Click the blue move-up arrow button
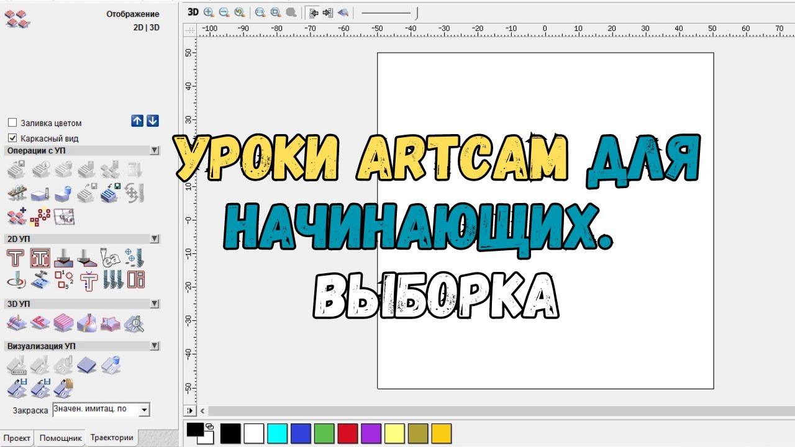This screenshot has height=447, width=795. pyautogui.click(x=137, y=121)
